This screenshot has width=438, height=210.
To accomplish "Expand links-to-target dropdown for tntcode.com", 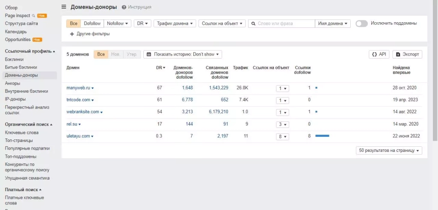I will click(x=283, y=100).
